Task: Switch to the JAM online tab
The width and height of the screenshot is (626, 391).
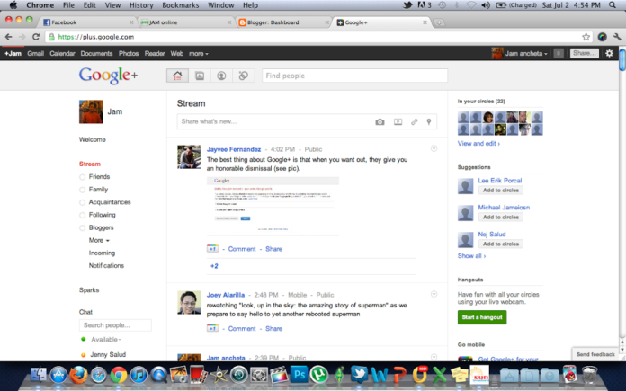Action: pyautogui.click(x=185, y=22)
